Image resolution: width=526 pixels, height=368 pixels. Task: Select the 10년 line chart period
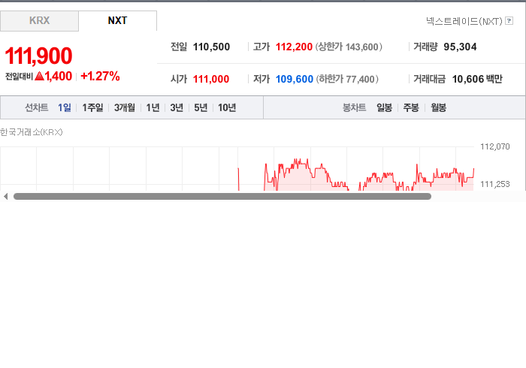pos(227,107)
